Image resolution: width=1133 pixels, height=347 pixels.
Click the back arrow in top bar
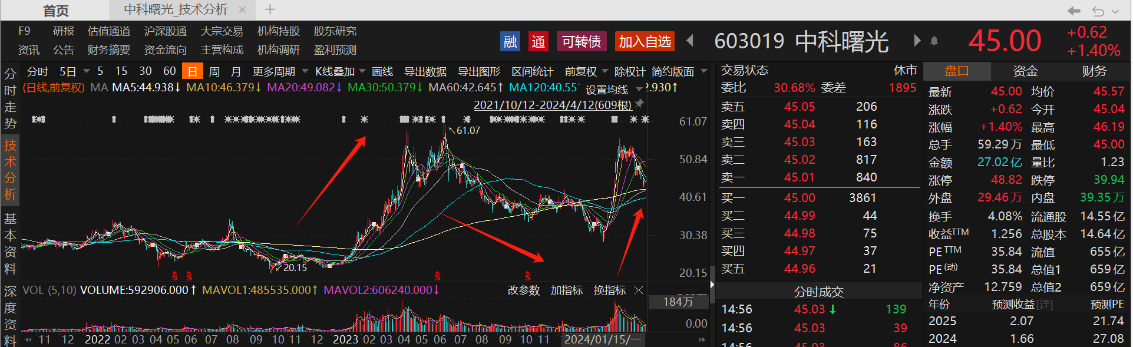click(x=1074, y=11)
